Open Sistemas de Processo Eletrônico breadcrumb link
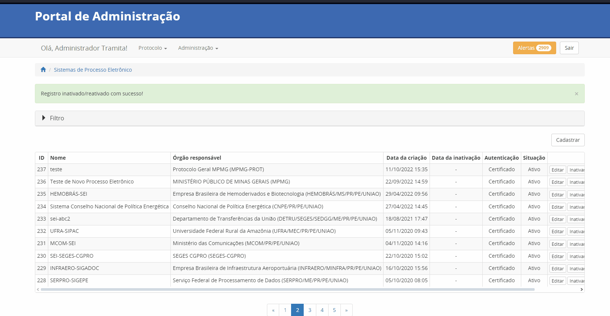Viewport: 610px width, 316px height. (93, 70)
